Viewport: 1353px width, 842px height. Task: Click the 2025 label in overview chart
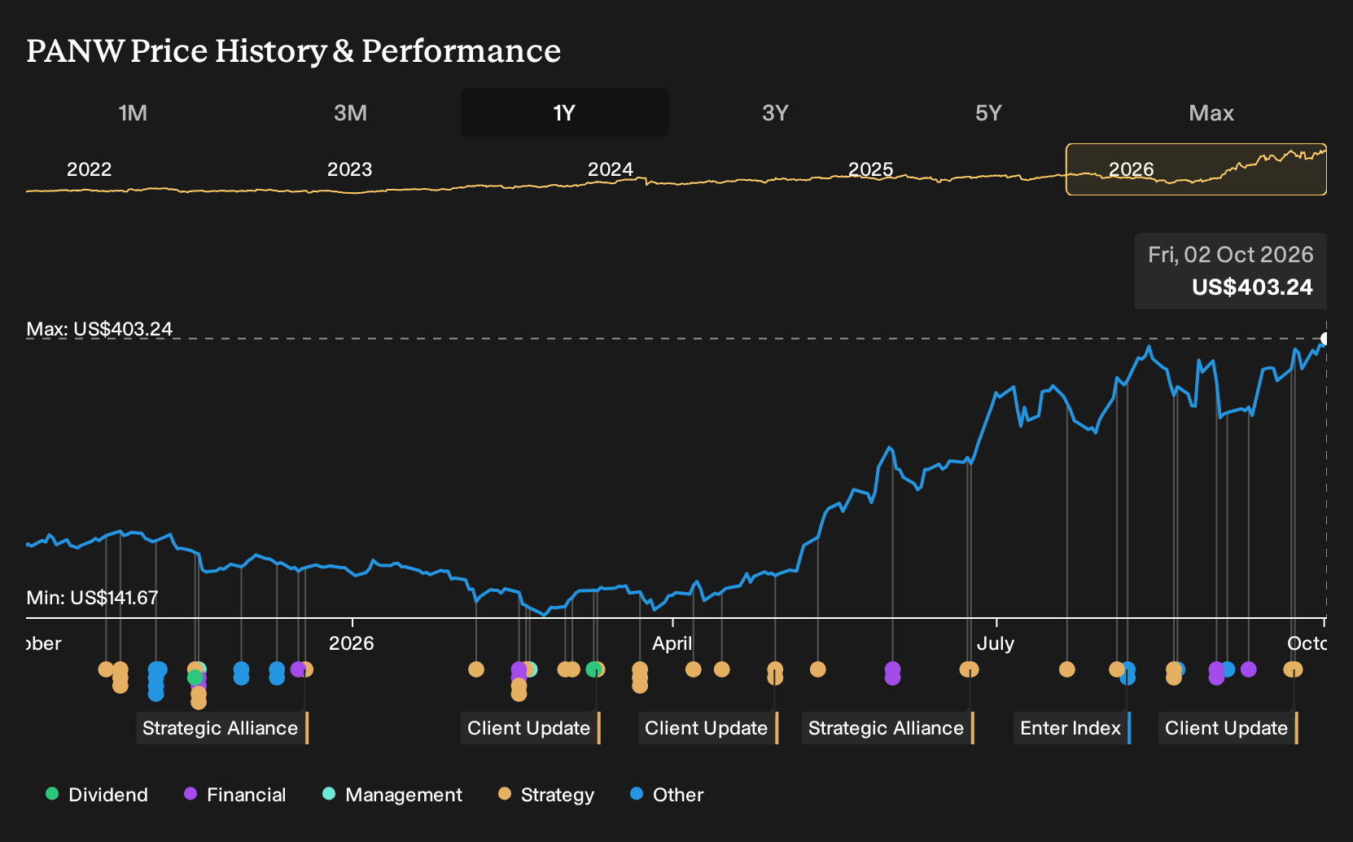point(871,169)
